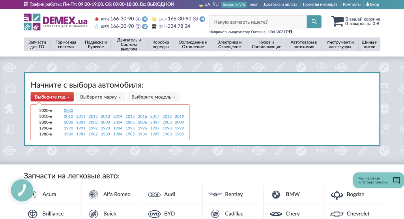Open Запчасти для ТО menu

pyautogui.click(x=37, y=44)
